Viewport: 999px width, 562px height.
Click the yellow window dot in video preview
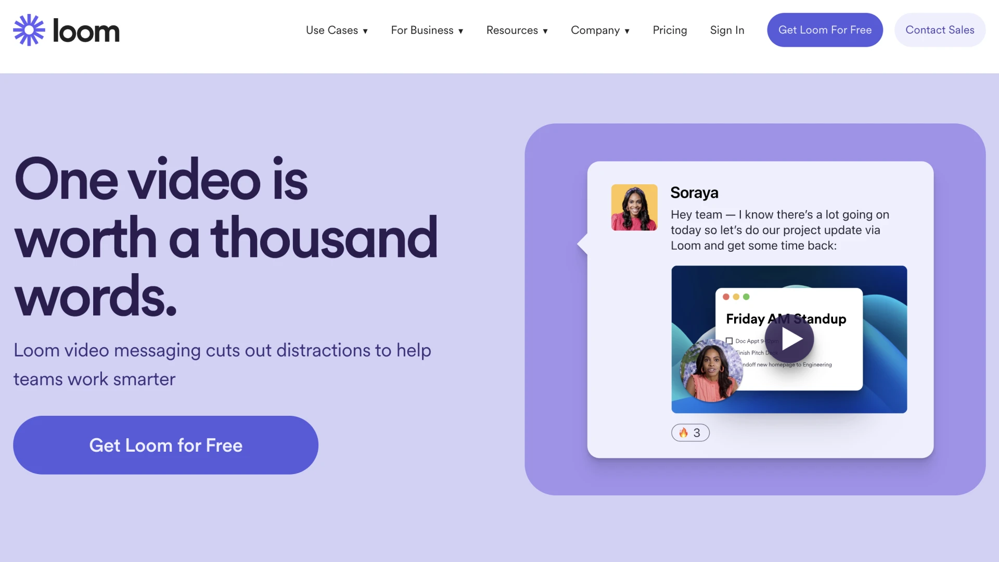(x=736, y=297)
